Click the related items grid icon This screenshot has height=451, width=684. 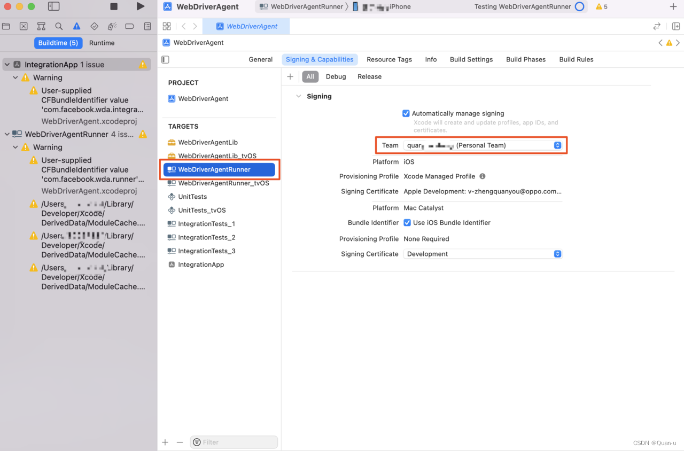[x=167, y=26]
